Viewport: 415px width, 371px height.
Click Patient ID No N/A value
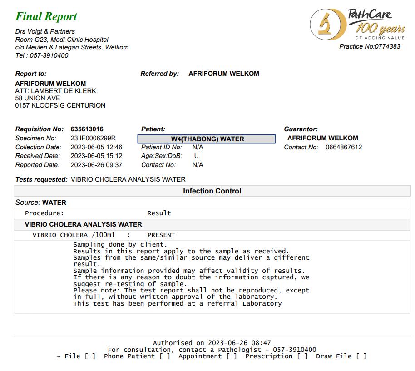coord(198,147)
